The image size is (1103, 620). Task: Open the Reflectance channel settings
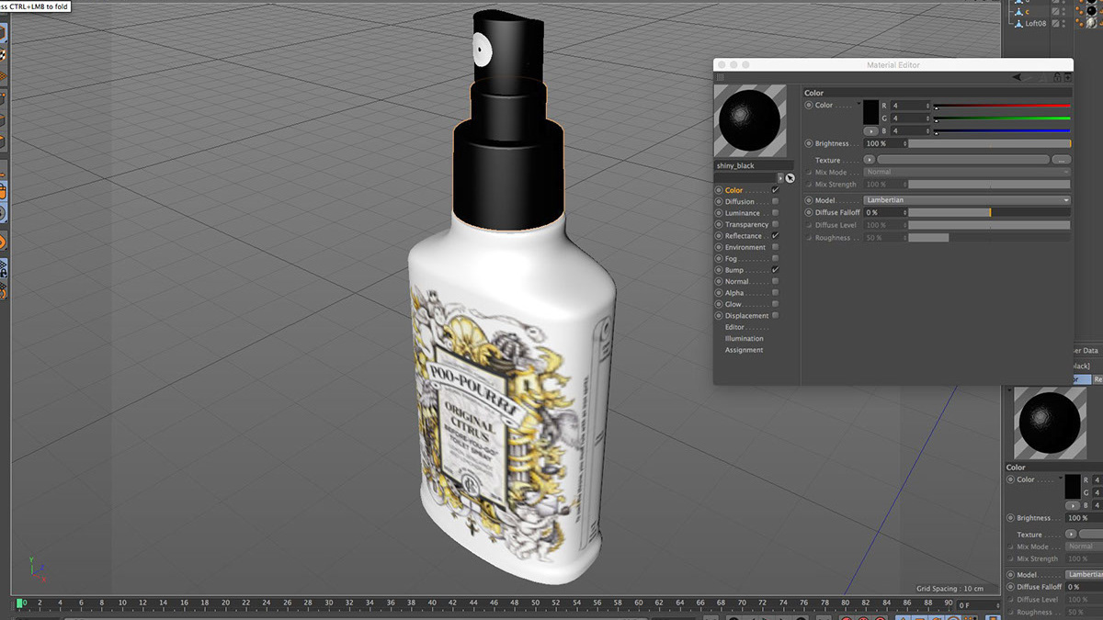point(743,236)
